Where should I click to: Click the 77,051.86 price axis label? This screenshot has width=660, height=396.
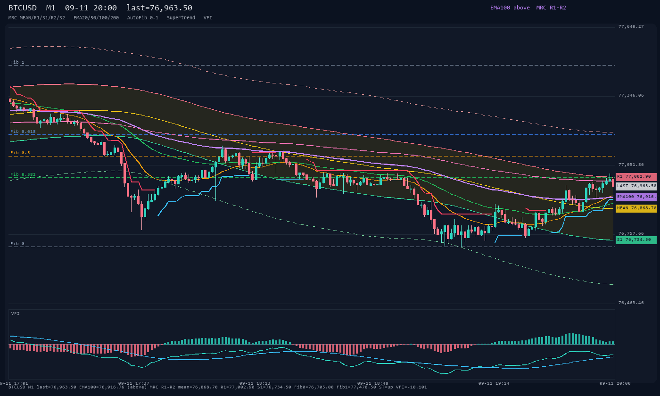click(x=631, y=165)
